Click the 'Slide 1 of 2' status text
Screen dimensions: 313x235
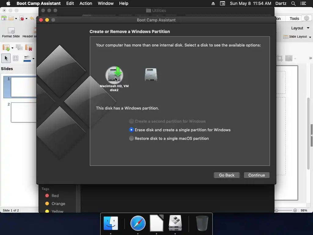(11, 210)
